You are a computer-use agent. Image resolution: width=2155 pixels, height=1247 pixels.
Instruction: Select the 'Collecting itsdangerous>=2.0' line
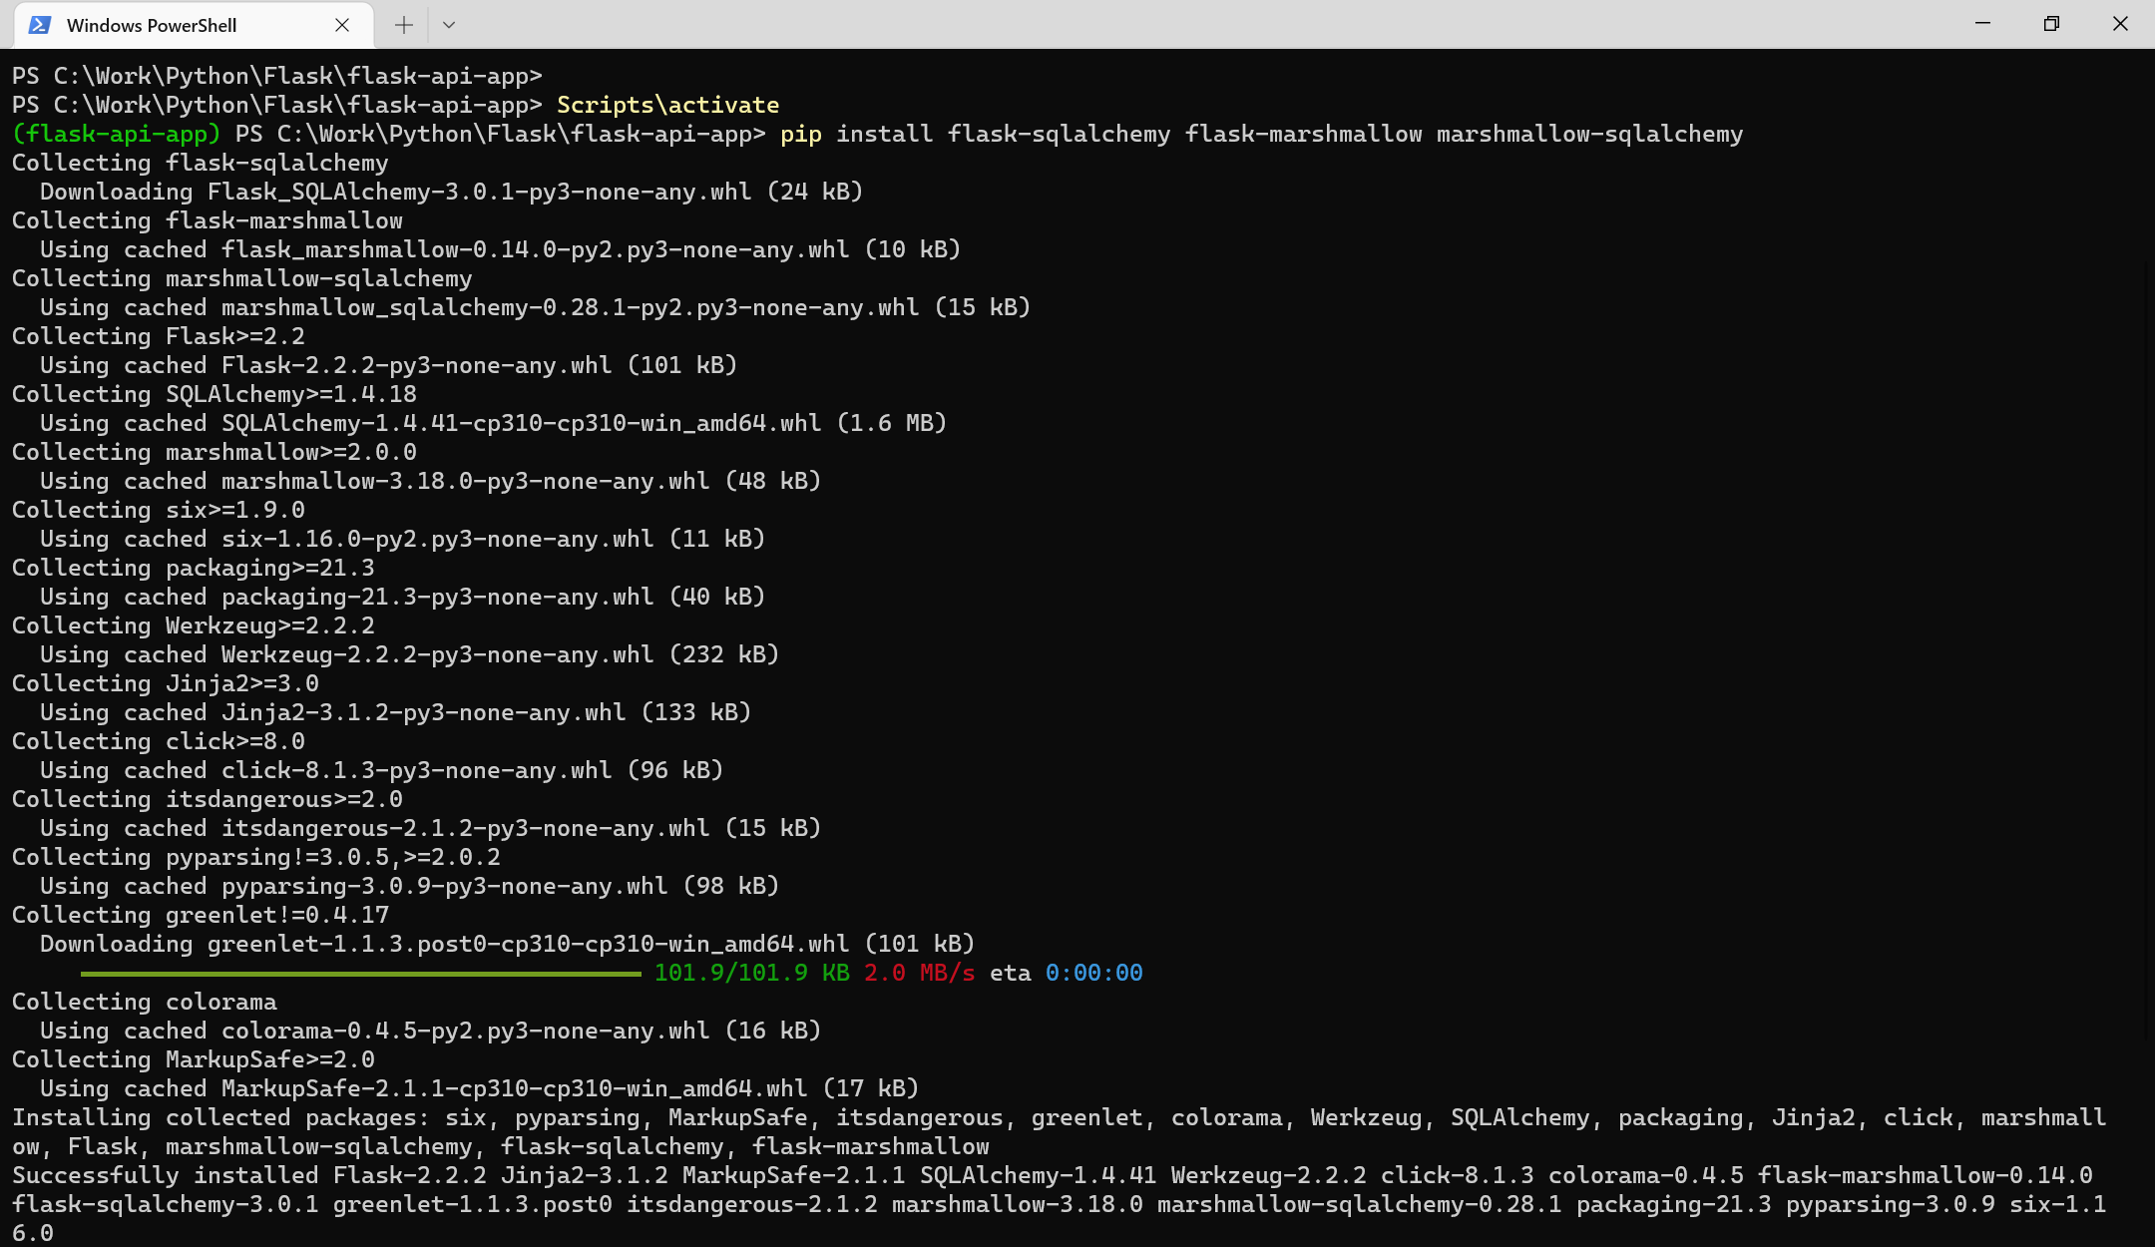coord(208,799)
